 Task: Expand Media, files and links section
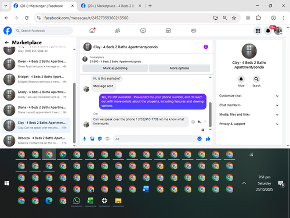[x=249, y=115]
